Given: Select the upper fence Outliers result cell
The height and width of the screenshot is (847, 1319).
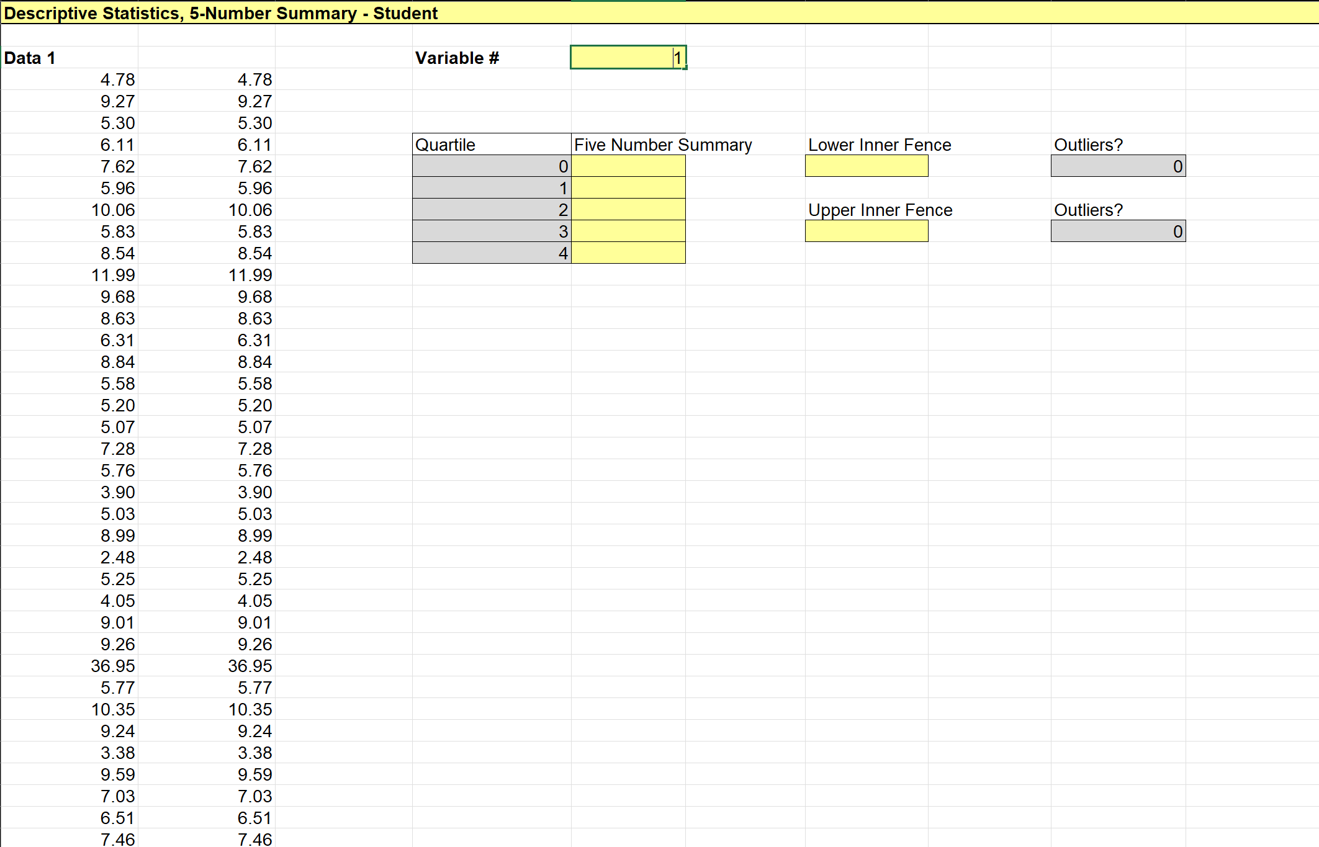Looking at the screenshot, I should (1117, 231).
